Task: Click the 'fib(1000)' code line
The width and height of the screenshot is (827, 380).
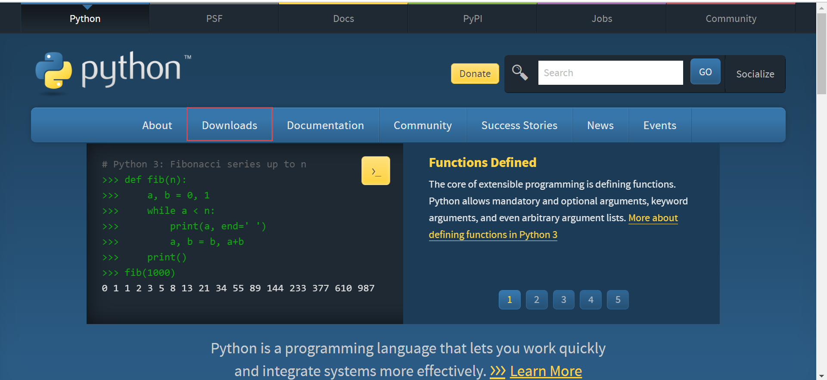Action: point(139,273)
